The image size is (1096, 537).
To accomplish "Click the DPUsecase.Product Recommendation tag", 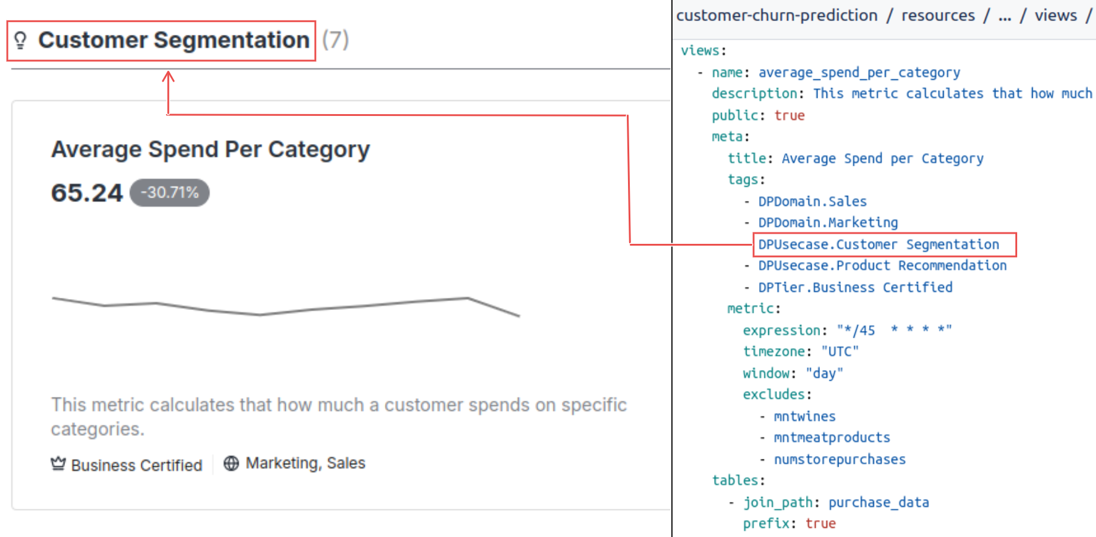I will pyautogui.click(x=882, y=265).
